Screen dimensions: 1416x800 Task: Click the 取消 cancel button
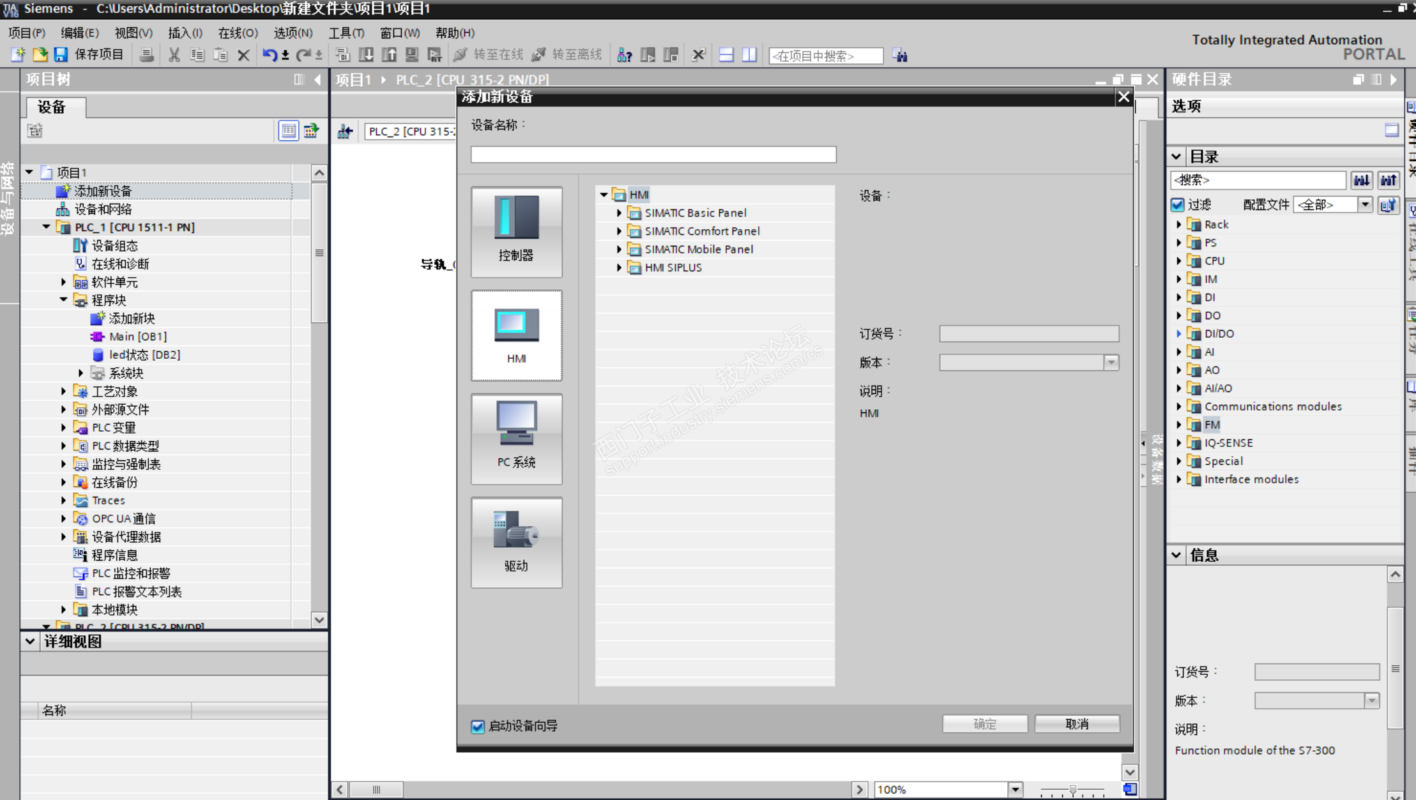click(x=1076, y=723)
